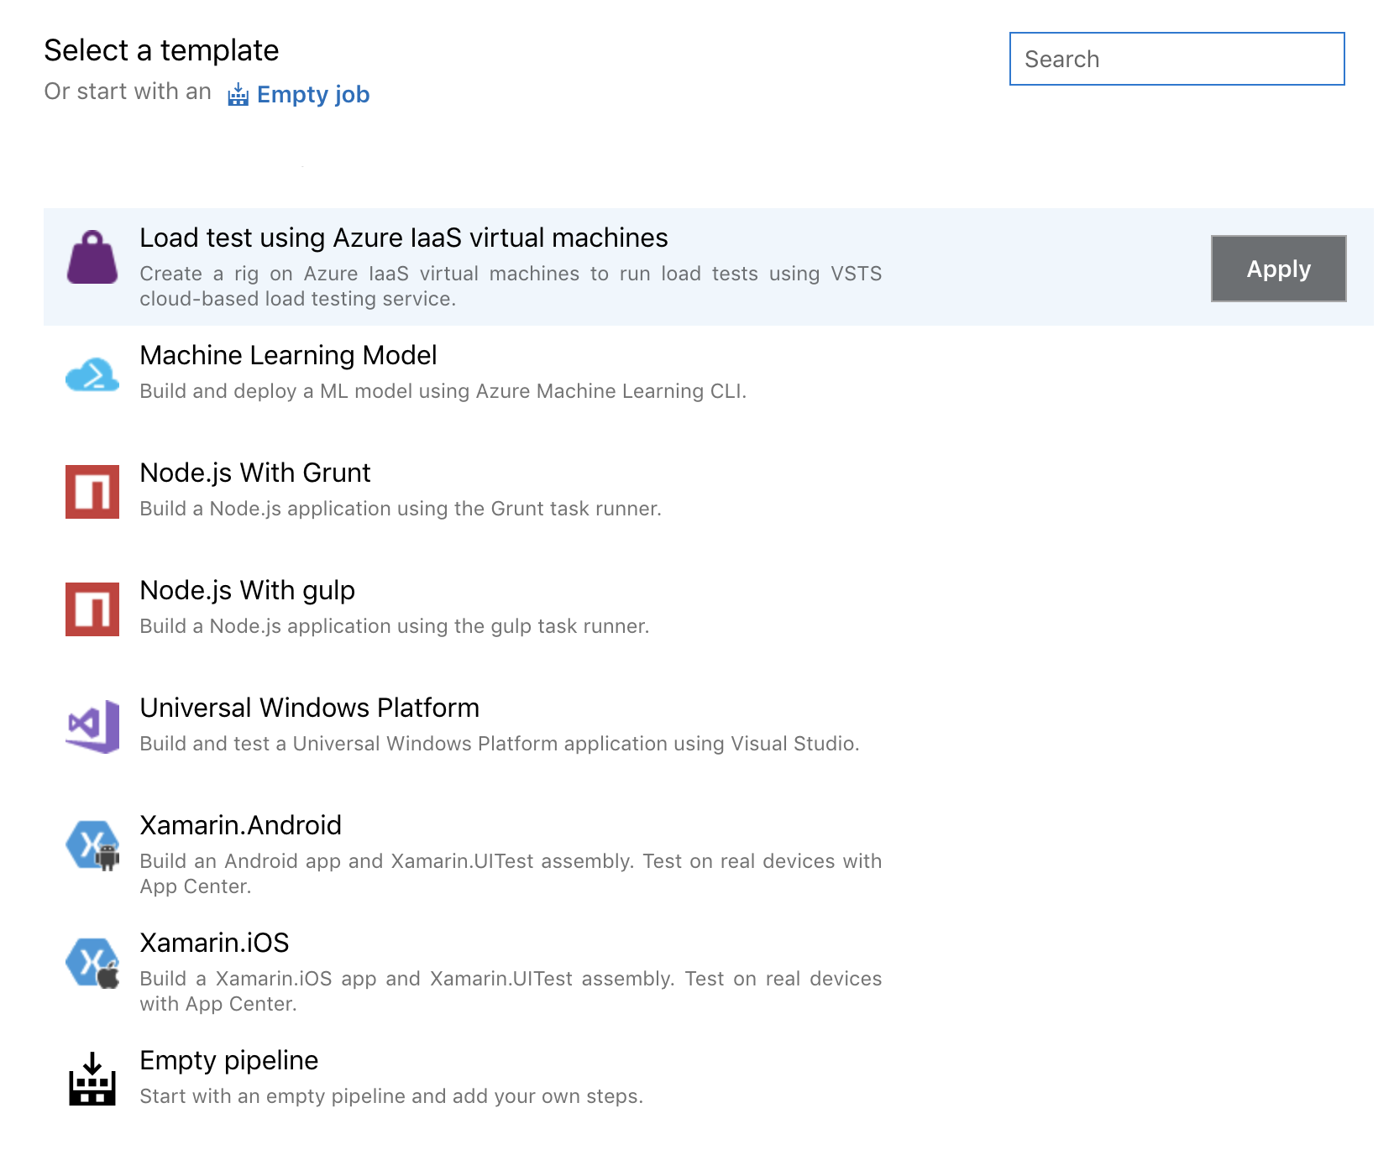
Task: Select the Machine Learning Model cloud icon
Action: [92, 375]
